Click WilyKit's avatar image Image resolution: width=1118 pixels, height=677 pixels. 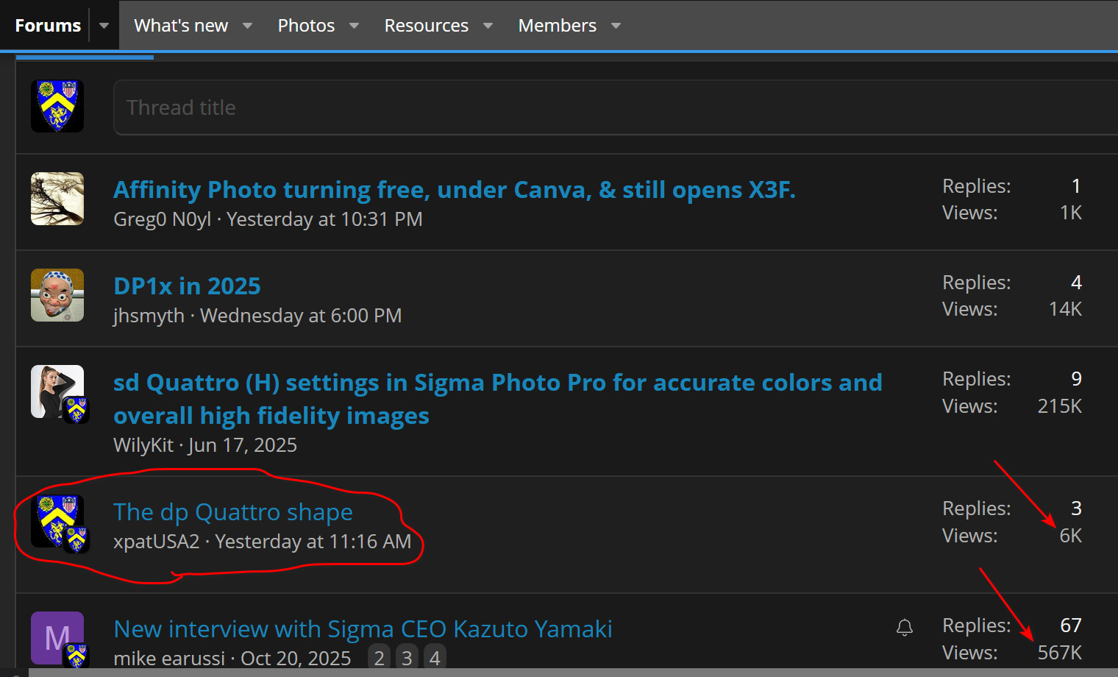[55, 390]
